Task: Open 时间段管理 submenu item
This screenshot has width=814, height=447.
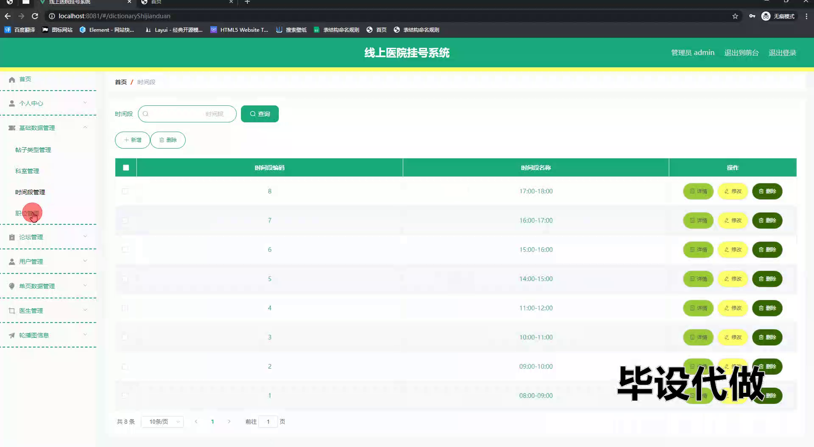Action: pos(30,192)
